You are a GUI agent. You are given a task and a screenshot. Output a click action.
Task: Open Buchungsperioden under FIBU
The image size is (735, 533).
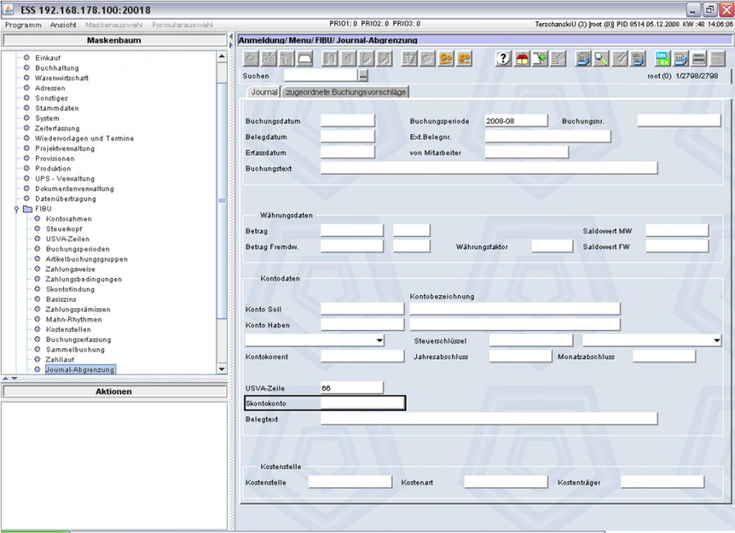point(78,249)
